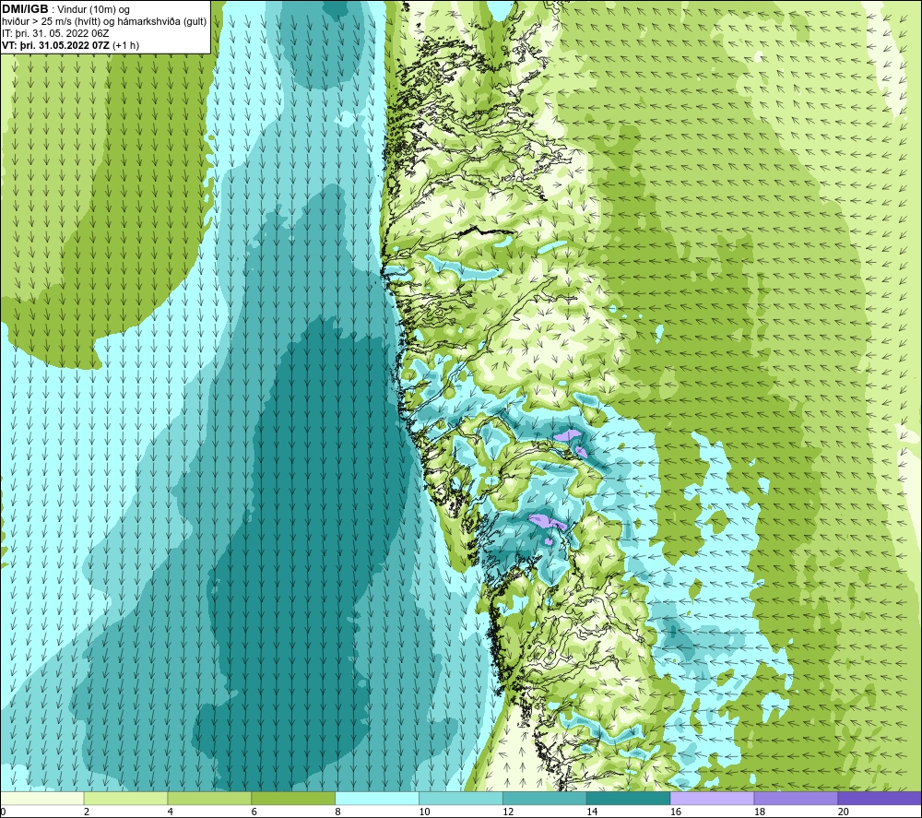Click the purple 18–20 m/s legend swatch

[796, 798]
